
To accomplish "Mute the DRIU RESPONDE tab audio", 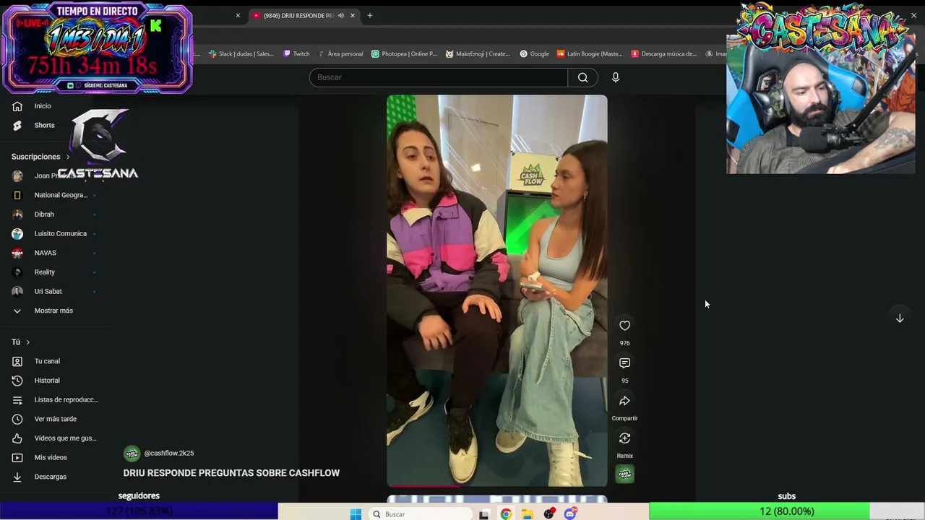I will click(x=341, y=15).
